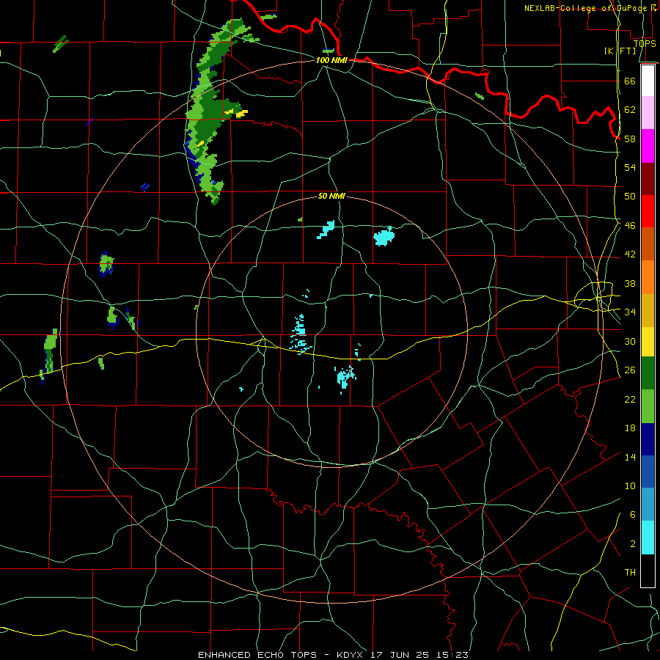This screenshot has height=660, width=660.
Task: Click the "17 JUN 25" date in caption
Action: click(x=400, y=655)
